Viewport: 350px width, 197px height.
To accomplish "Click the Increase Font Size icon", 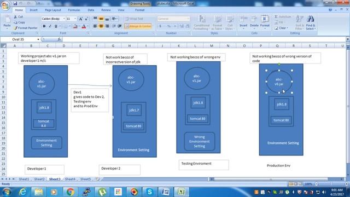I will (81, 19).
